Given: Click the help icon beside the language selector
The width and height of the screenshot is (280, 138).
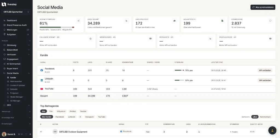Looking at the screenshot, I should (26, 134).
